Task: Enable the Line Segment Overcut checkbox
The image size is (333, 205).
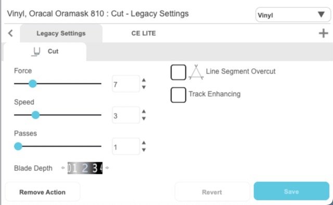Action: [x=178, y=72]
